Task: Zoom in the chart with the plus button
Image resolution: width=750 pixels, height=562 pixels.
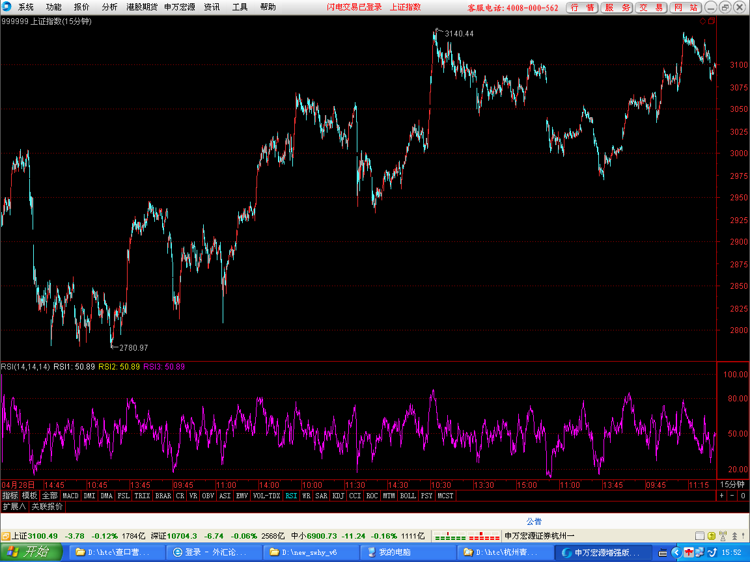Action: 722,496
